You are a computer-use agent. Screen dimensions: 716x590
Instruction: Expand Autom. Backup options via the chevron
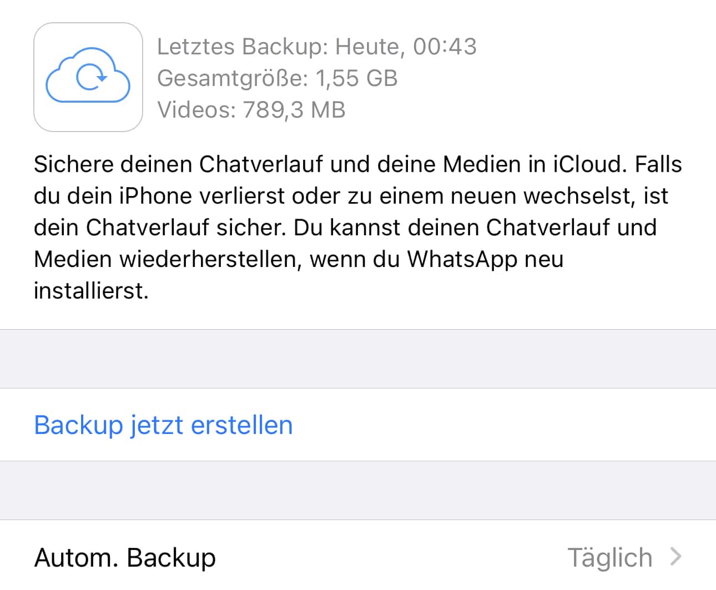click(675, 556)
